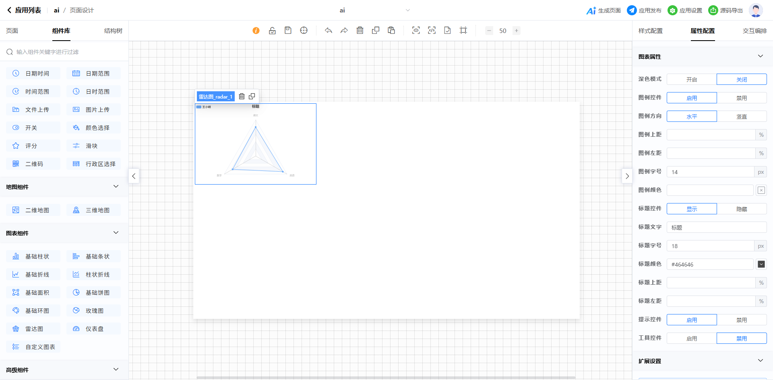Collapse the 地图组件 group
The height and width of the screenshot is (380, 773).
[116, 187]
